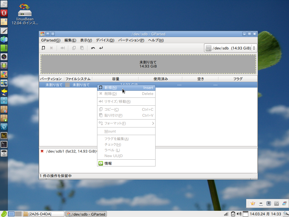Open the yellow spiky-hair character dock icon
The image size is (289, 217).
coord(4,92)
